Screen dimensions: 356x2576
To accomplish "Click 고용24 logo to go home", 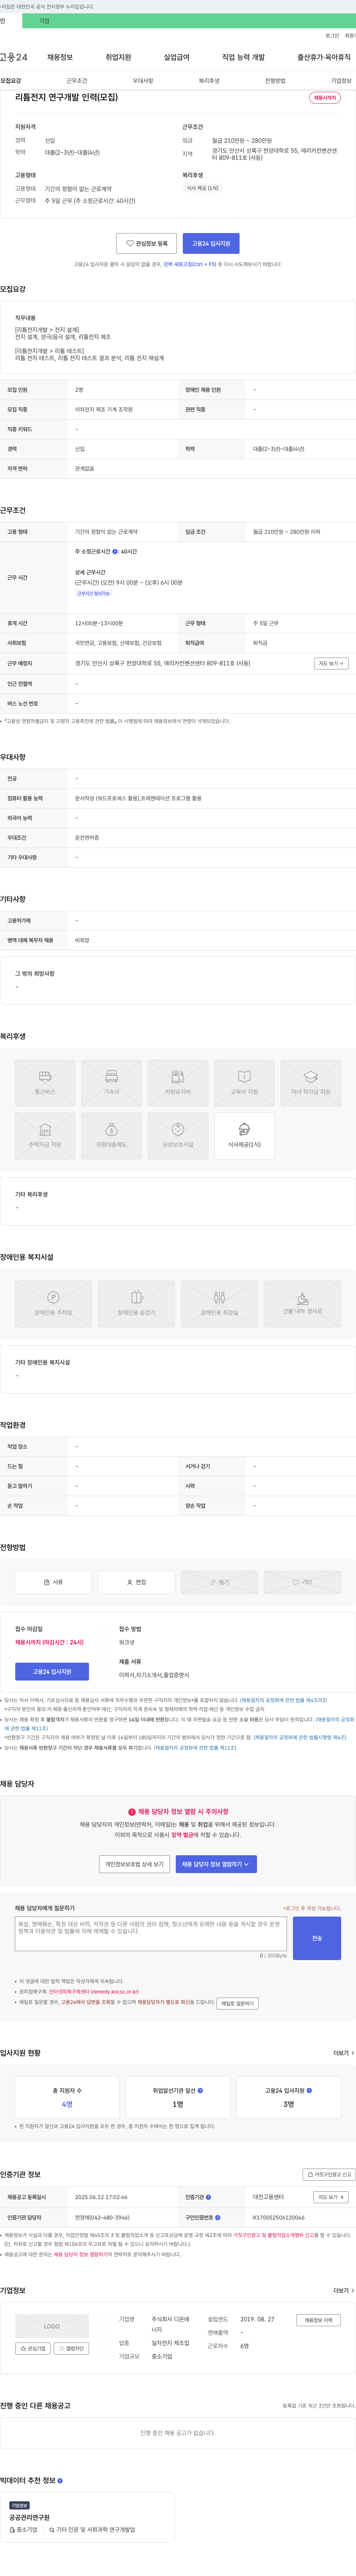I will coord(14,57).
